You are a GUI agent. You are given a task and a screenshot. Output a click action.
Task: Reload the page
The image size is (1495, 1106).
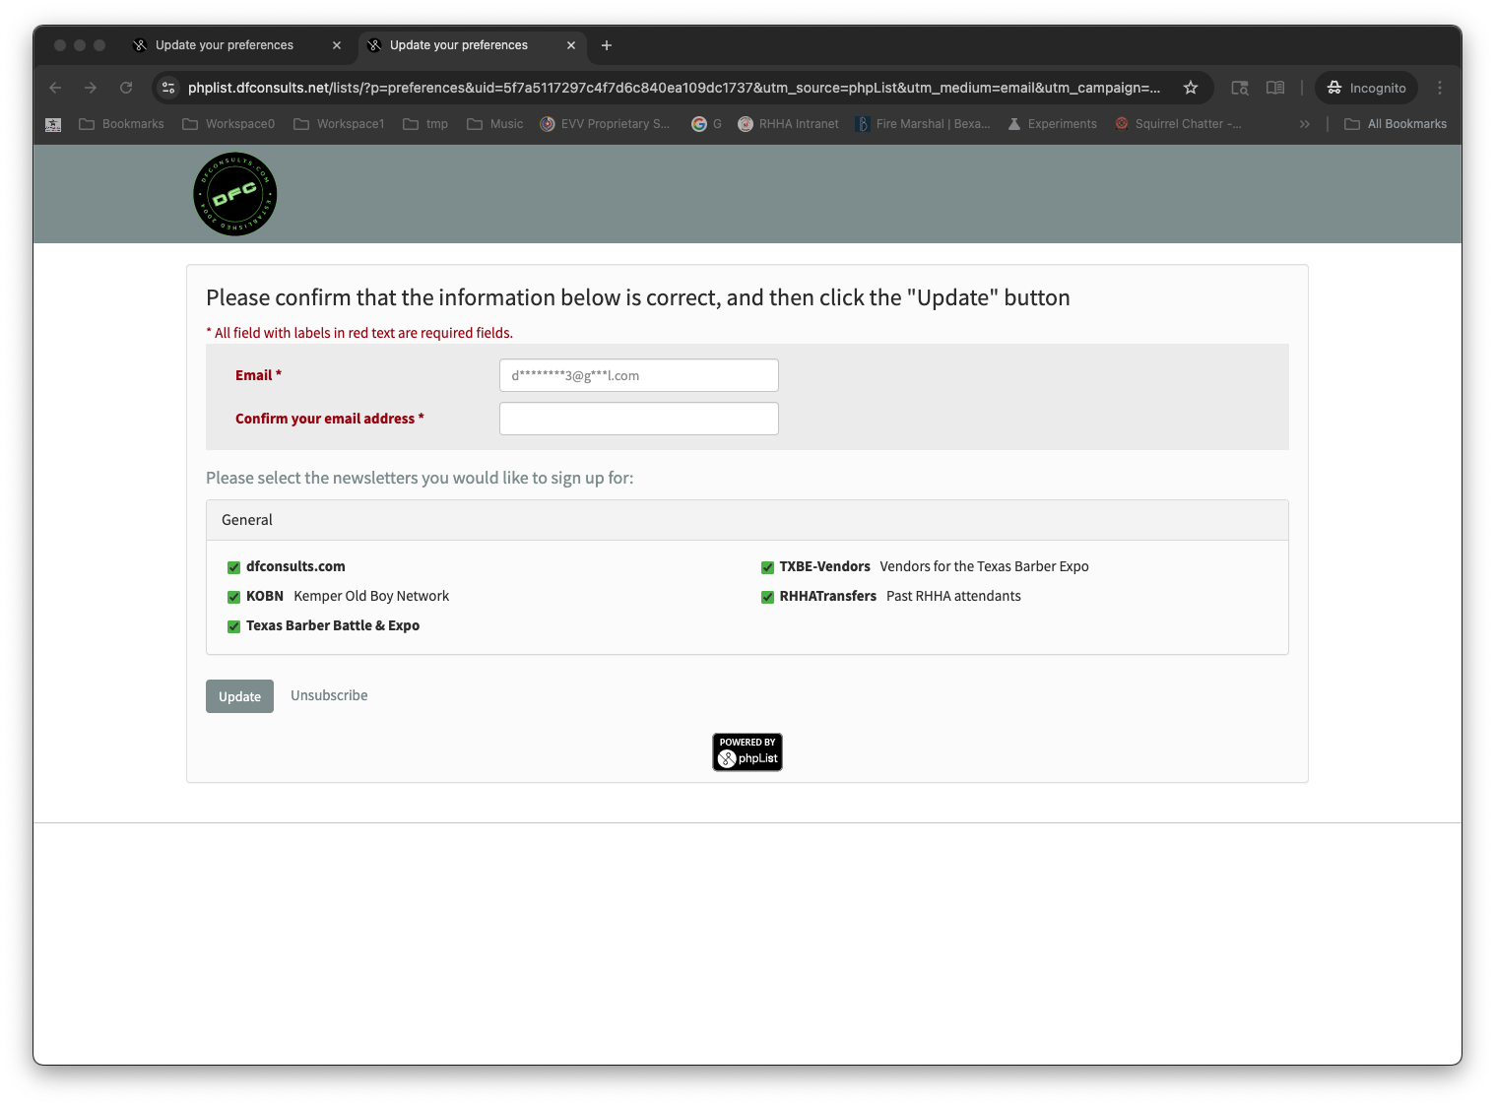coord(126,88)
